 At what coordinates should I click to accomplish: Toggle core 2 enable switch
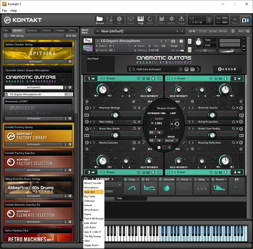point(239,79)
